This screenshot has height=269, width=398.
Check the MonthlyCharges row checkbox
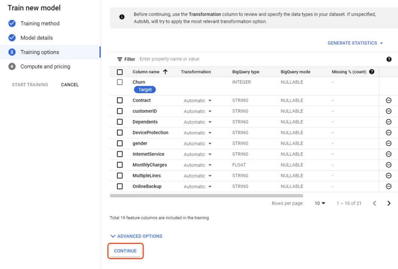click(x=120, y=165)
